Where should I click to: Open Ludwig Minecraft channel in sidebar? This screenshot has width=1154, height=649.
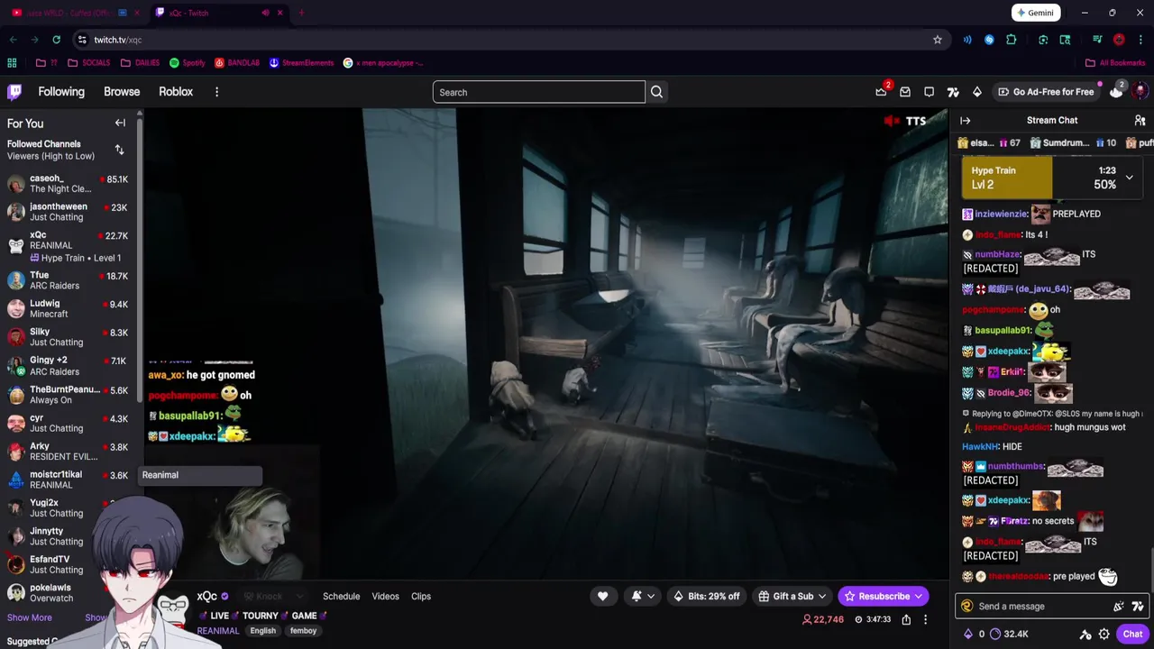coord(69,308)
